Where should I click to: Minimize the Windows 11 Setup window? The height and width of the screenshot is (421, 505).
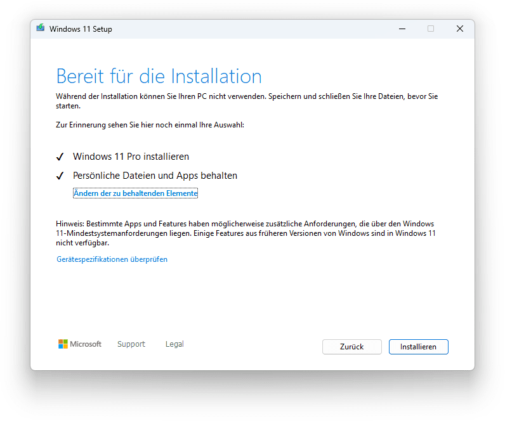coord(402,29)
